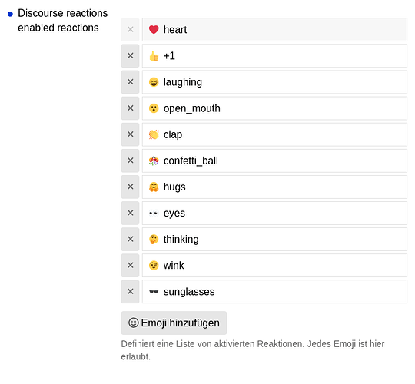
Task: Remove the +1 thumbs up reaction
Action: (x=130, y=56)
